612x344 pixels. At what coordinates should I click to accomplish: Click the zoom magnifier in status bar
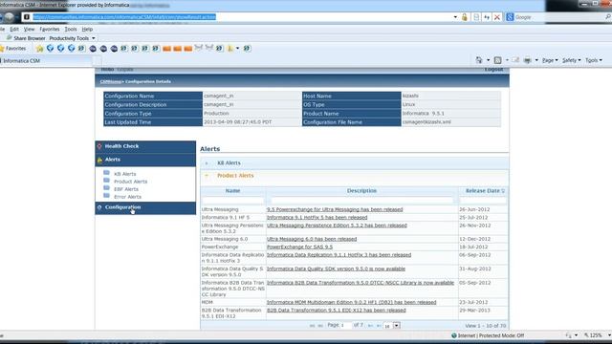click(586, 335)
